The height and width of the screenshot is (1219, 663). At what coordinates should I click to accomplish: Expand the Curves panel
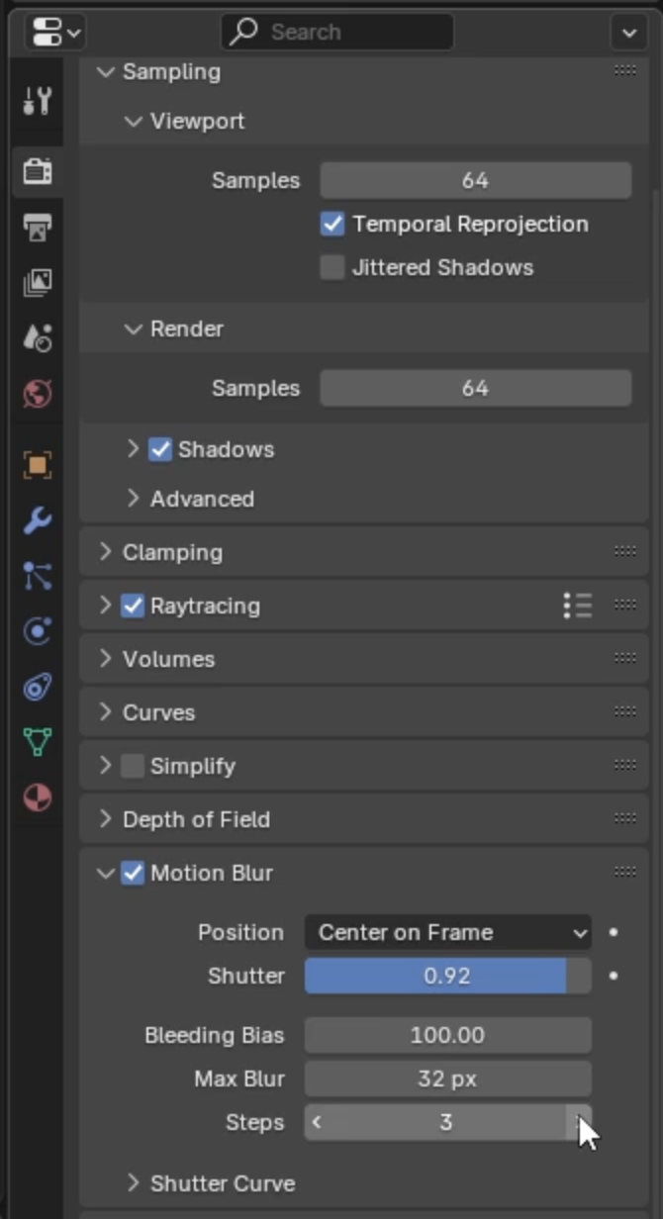(105, 712)
